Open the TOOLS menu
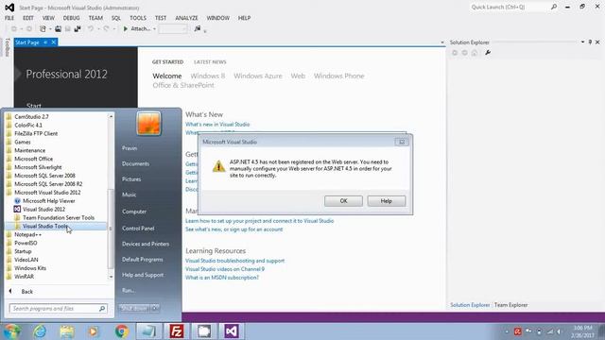The image size is (605, 340). tap(138, 18)
